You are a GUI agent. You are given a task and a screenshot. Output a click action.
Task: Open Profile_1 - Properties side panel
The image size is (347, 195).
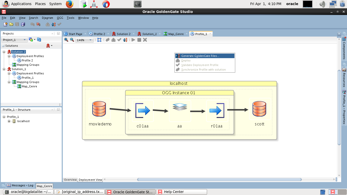(344, 107)
